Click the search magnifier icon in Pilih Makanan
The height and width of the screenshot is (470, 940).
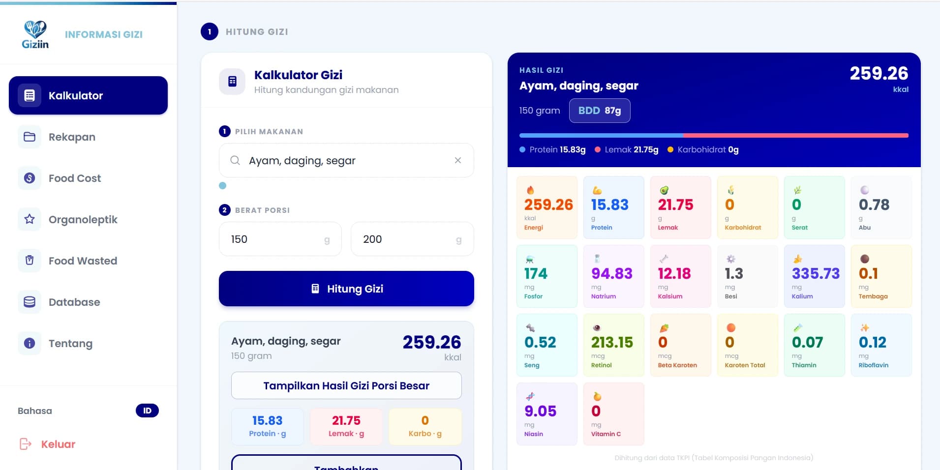click(x=236, y=160)
